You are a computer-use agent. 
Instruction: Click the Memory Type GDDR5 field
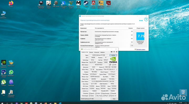pos(94,77)
